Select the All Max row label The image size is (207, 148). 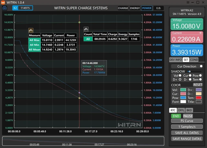[35, 40]
